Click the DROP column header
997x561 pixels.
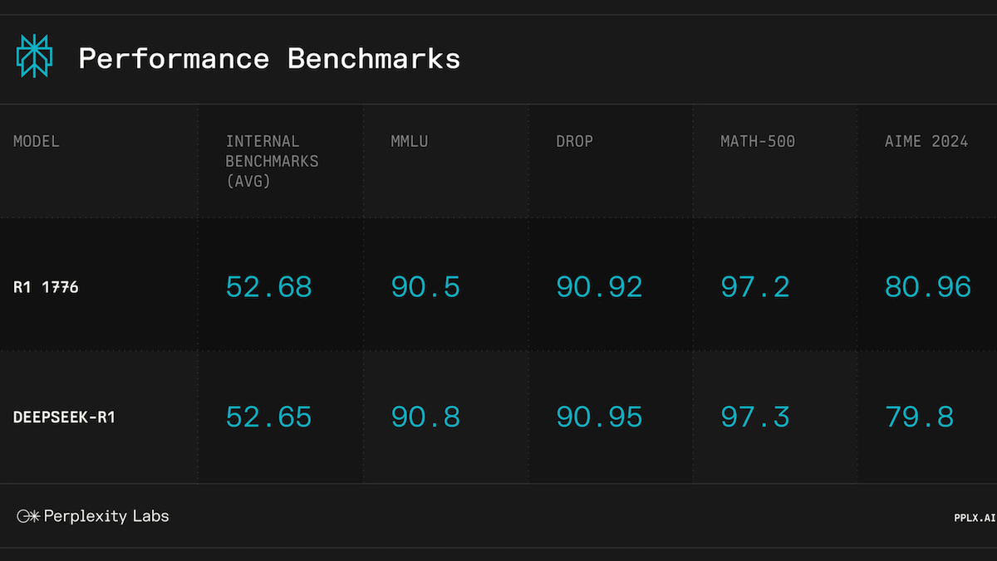[x=574, y=141]
